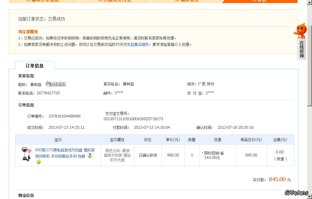Click the 真实姓名: 黄树庭 text
The width and height of the screenshot is (312, 199).
pos(119,84)
